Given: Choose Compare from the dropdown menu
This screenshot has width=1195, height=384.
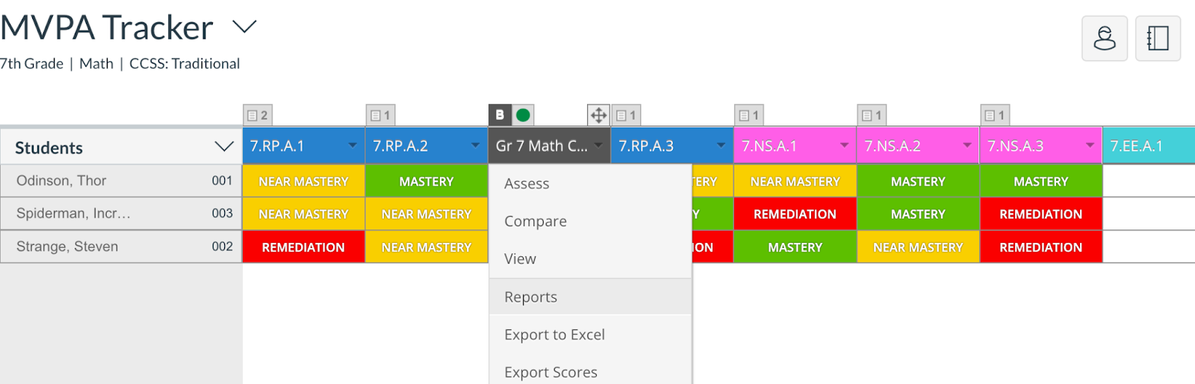Looking at the screenshot, I should coord(590,221).
